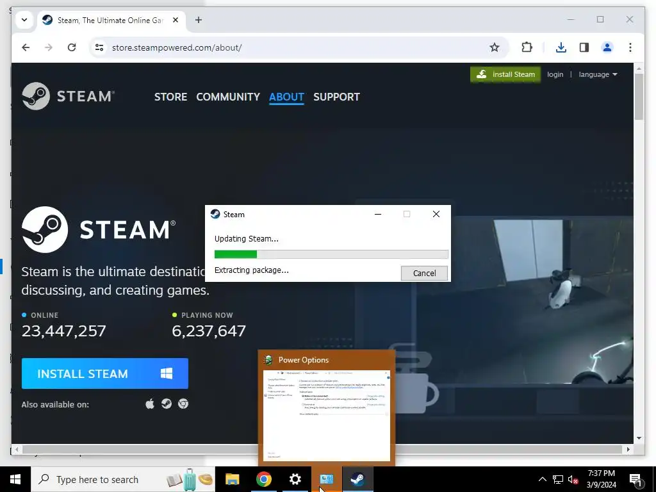The height and width of the screenshot is (492, 656).
Task: Click the taskbar search box
Action: coord(122,479)
